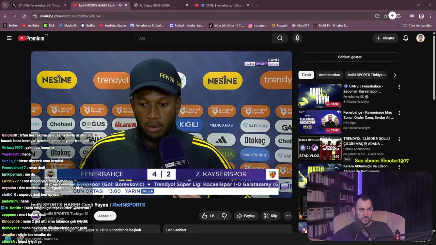Open the tab search dropdown arrow
Screen dimensions: 436x245
point(5,5)
